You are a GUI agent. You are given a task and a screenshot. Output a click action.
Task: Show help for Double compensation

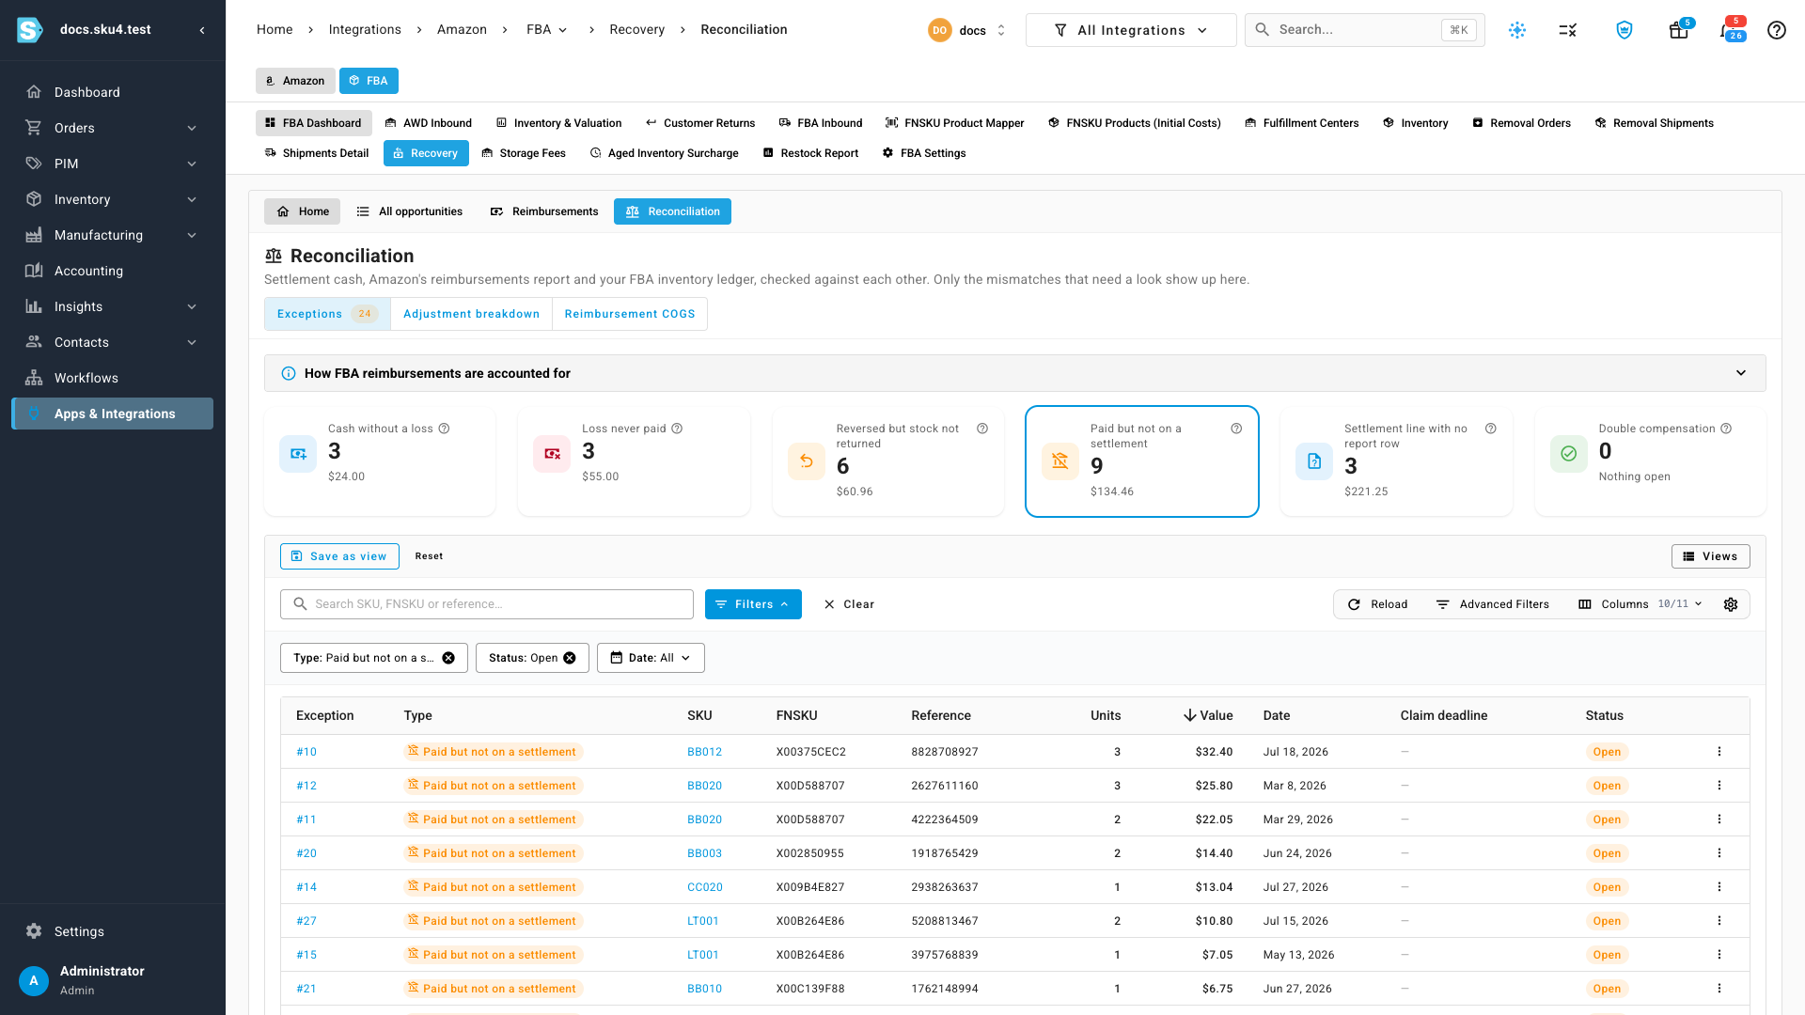1726,429
